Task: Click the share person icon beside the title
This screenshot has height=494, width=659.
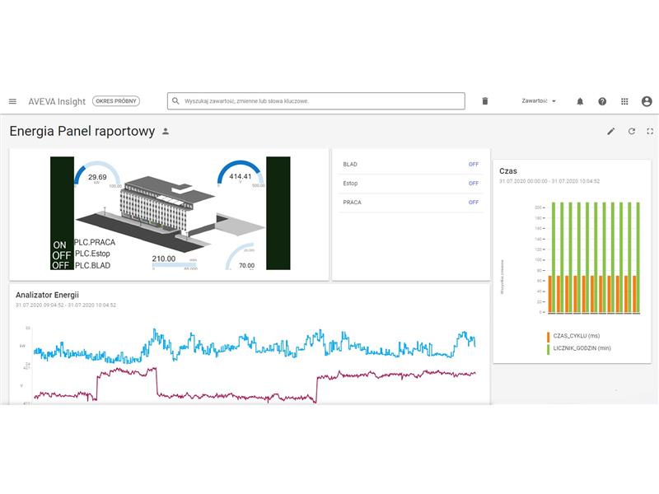Action: (166, 132)
